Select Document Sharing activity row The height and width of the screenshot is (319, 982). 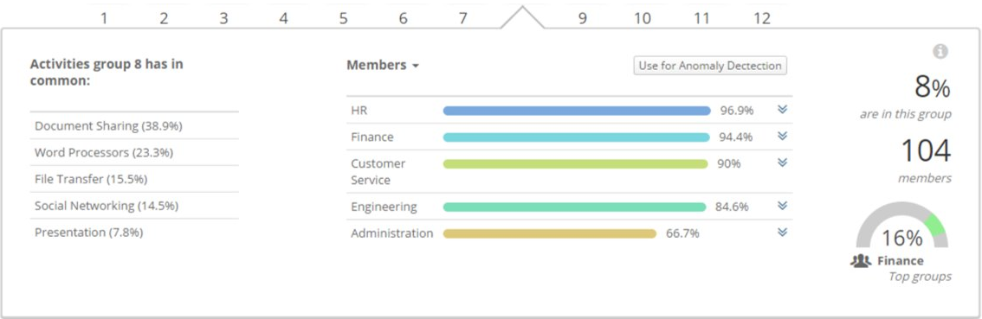(134, 125)
